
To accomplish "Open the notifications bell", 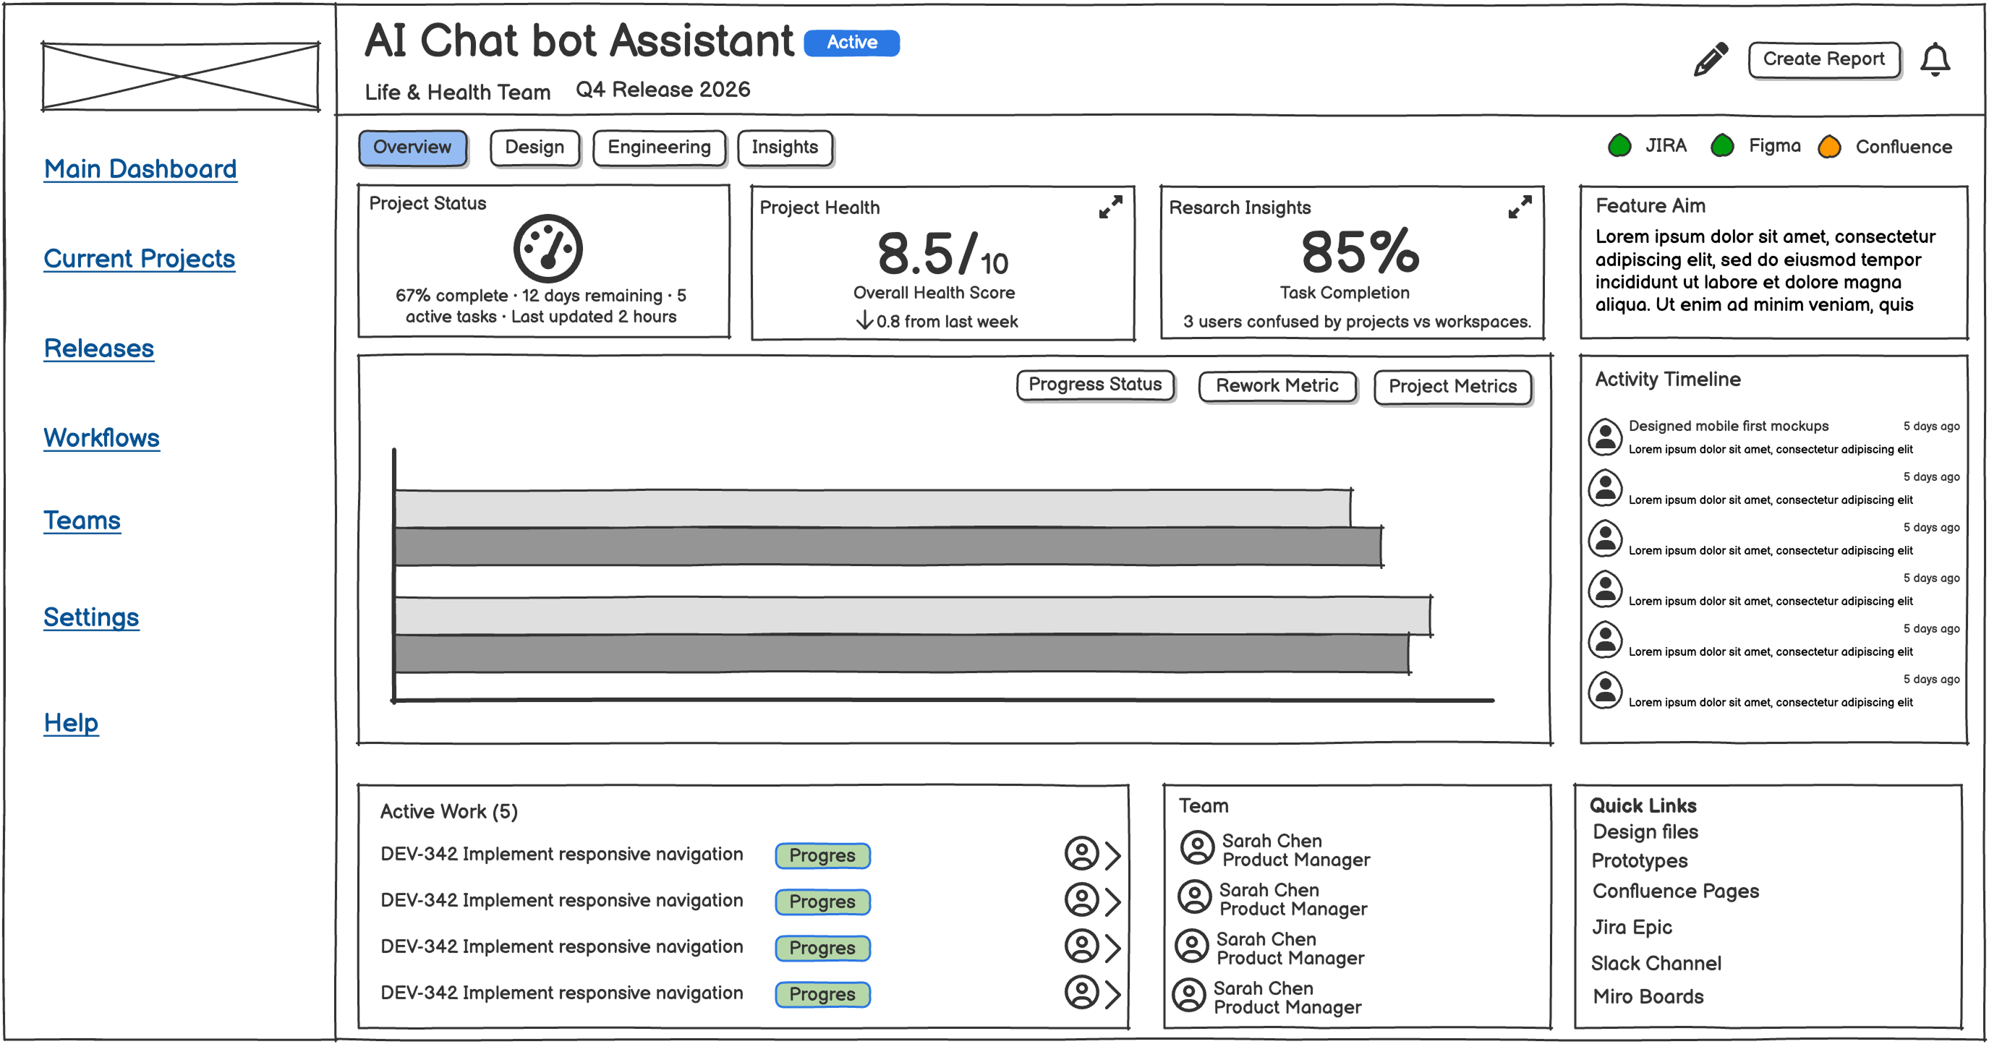I will point(1934,60).
